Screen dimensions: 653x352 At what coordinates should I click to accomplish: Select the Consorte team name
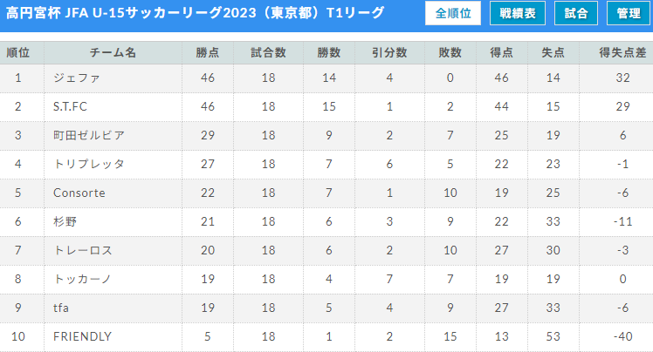(x=79, y=193)
